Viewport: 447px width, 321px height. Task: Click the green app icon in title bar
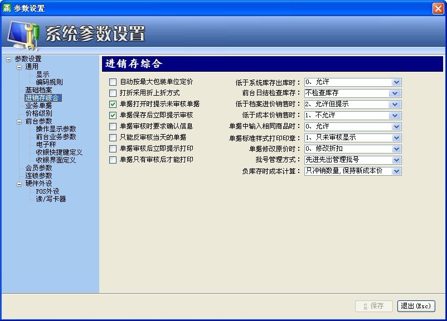[x=7, y=8]
